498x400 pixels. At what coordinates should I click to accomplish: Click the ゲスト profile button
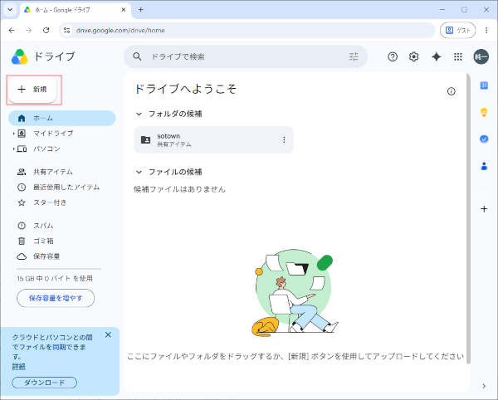click(x=458, y=30)
